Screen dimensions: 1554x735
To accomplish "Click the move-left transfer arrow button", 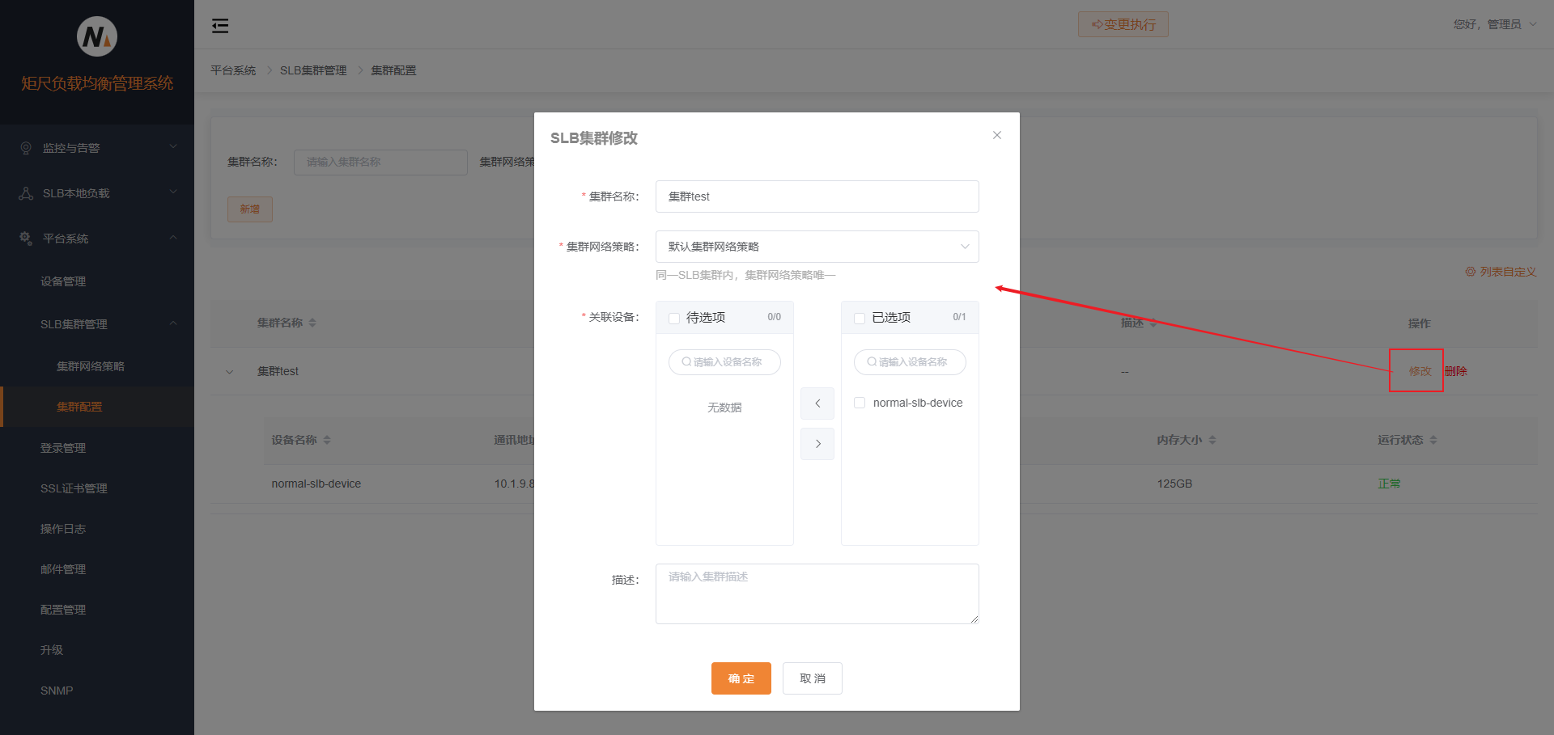I will tap(817, 403).
